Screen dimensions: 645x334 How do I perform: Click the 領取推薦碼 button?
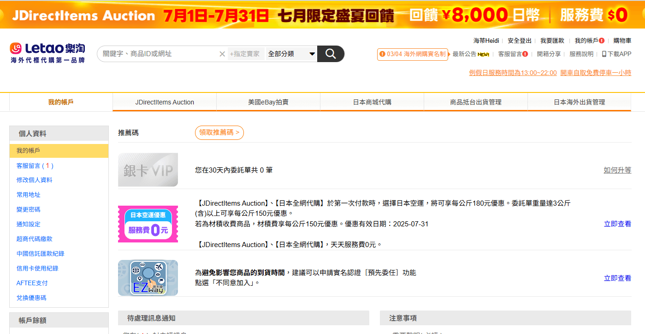219,132
